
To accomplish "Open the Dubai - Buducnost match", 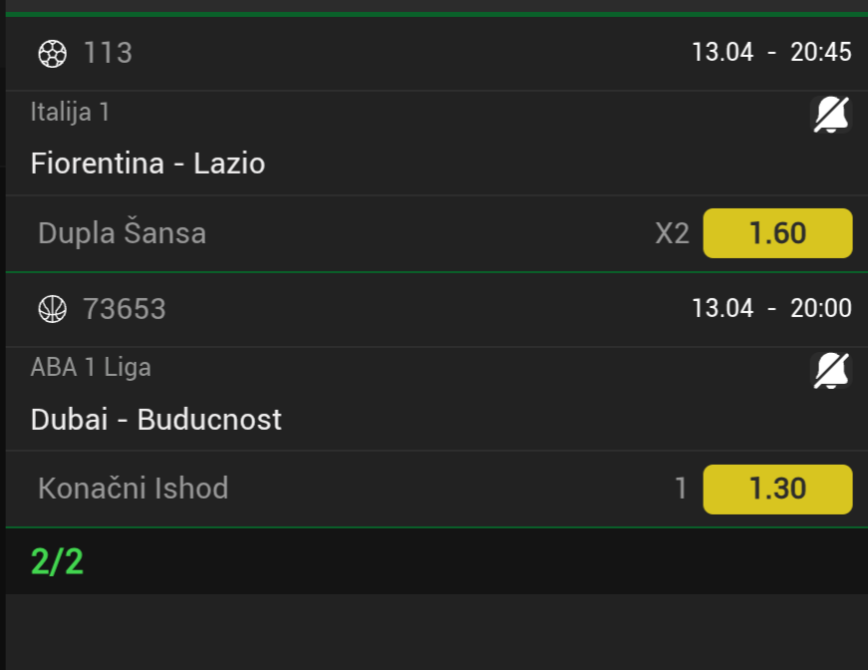I will [156, 419].
